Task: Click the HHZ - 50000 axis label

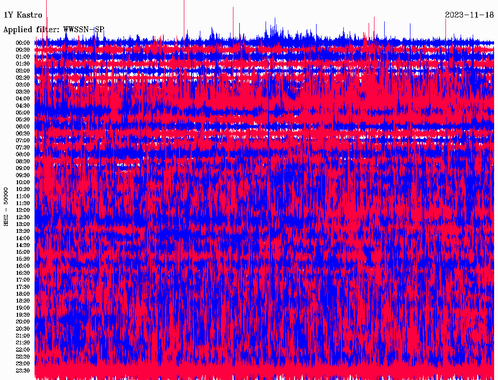Action: coord(6,206)
